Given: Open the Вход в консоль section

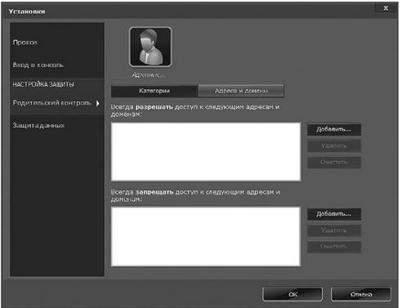Looking at the screenshot, I should tap(38, 65).
